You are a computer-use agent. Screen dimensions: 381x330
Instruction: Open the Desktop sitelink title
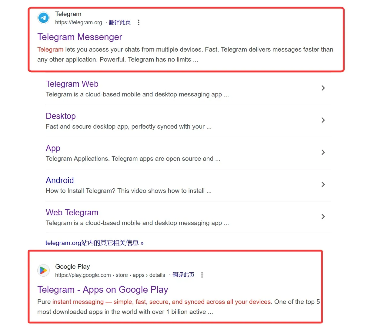(61, 116)
